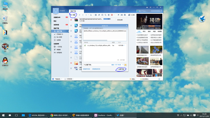The image size is (210, 118).
Task: Open the Windows Start button
Action: 3,115
